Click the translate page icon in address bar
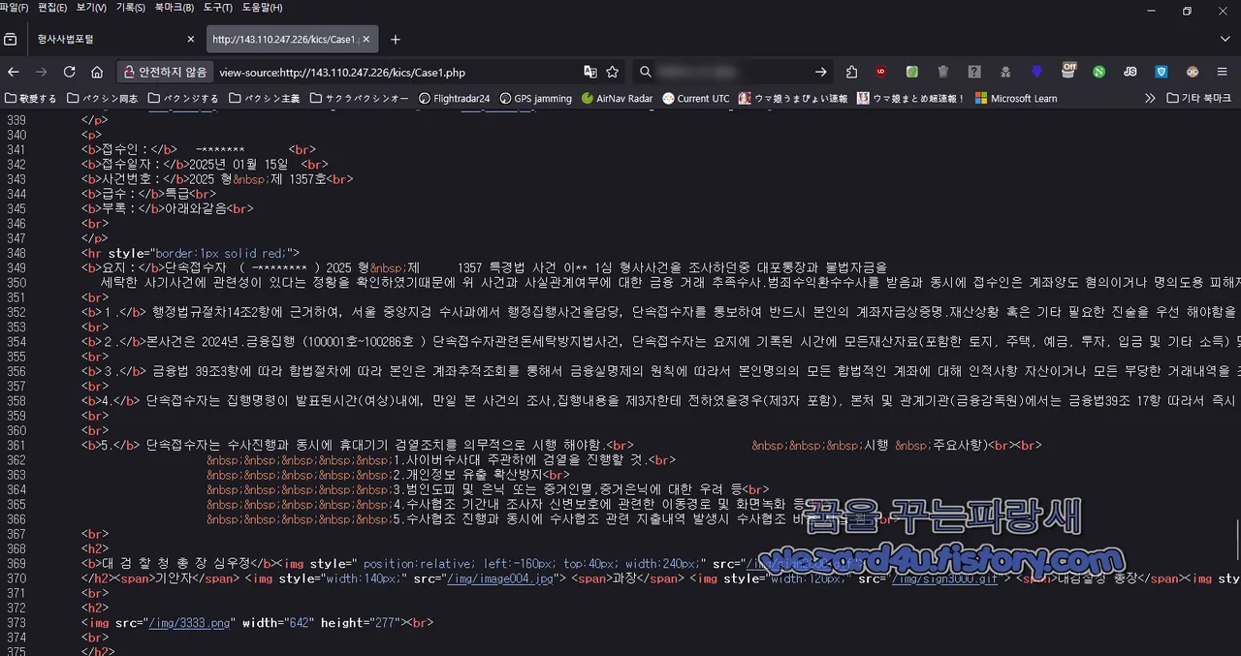Viewport: 1241px width, 656px height. pyautogui.click(x=590, y=72)
